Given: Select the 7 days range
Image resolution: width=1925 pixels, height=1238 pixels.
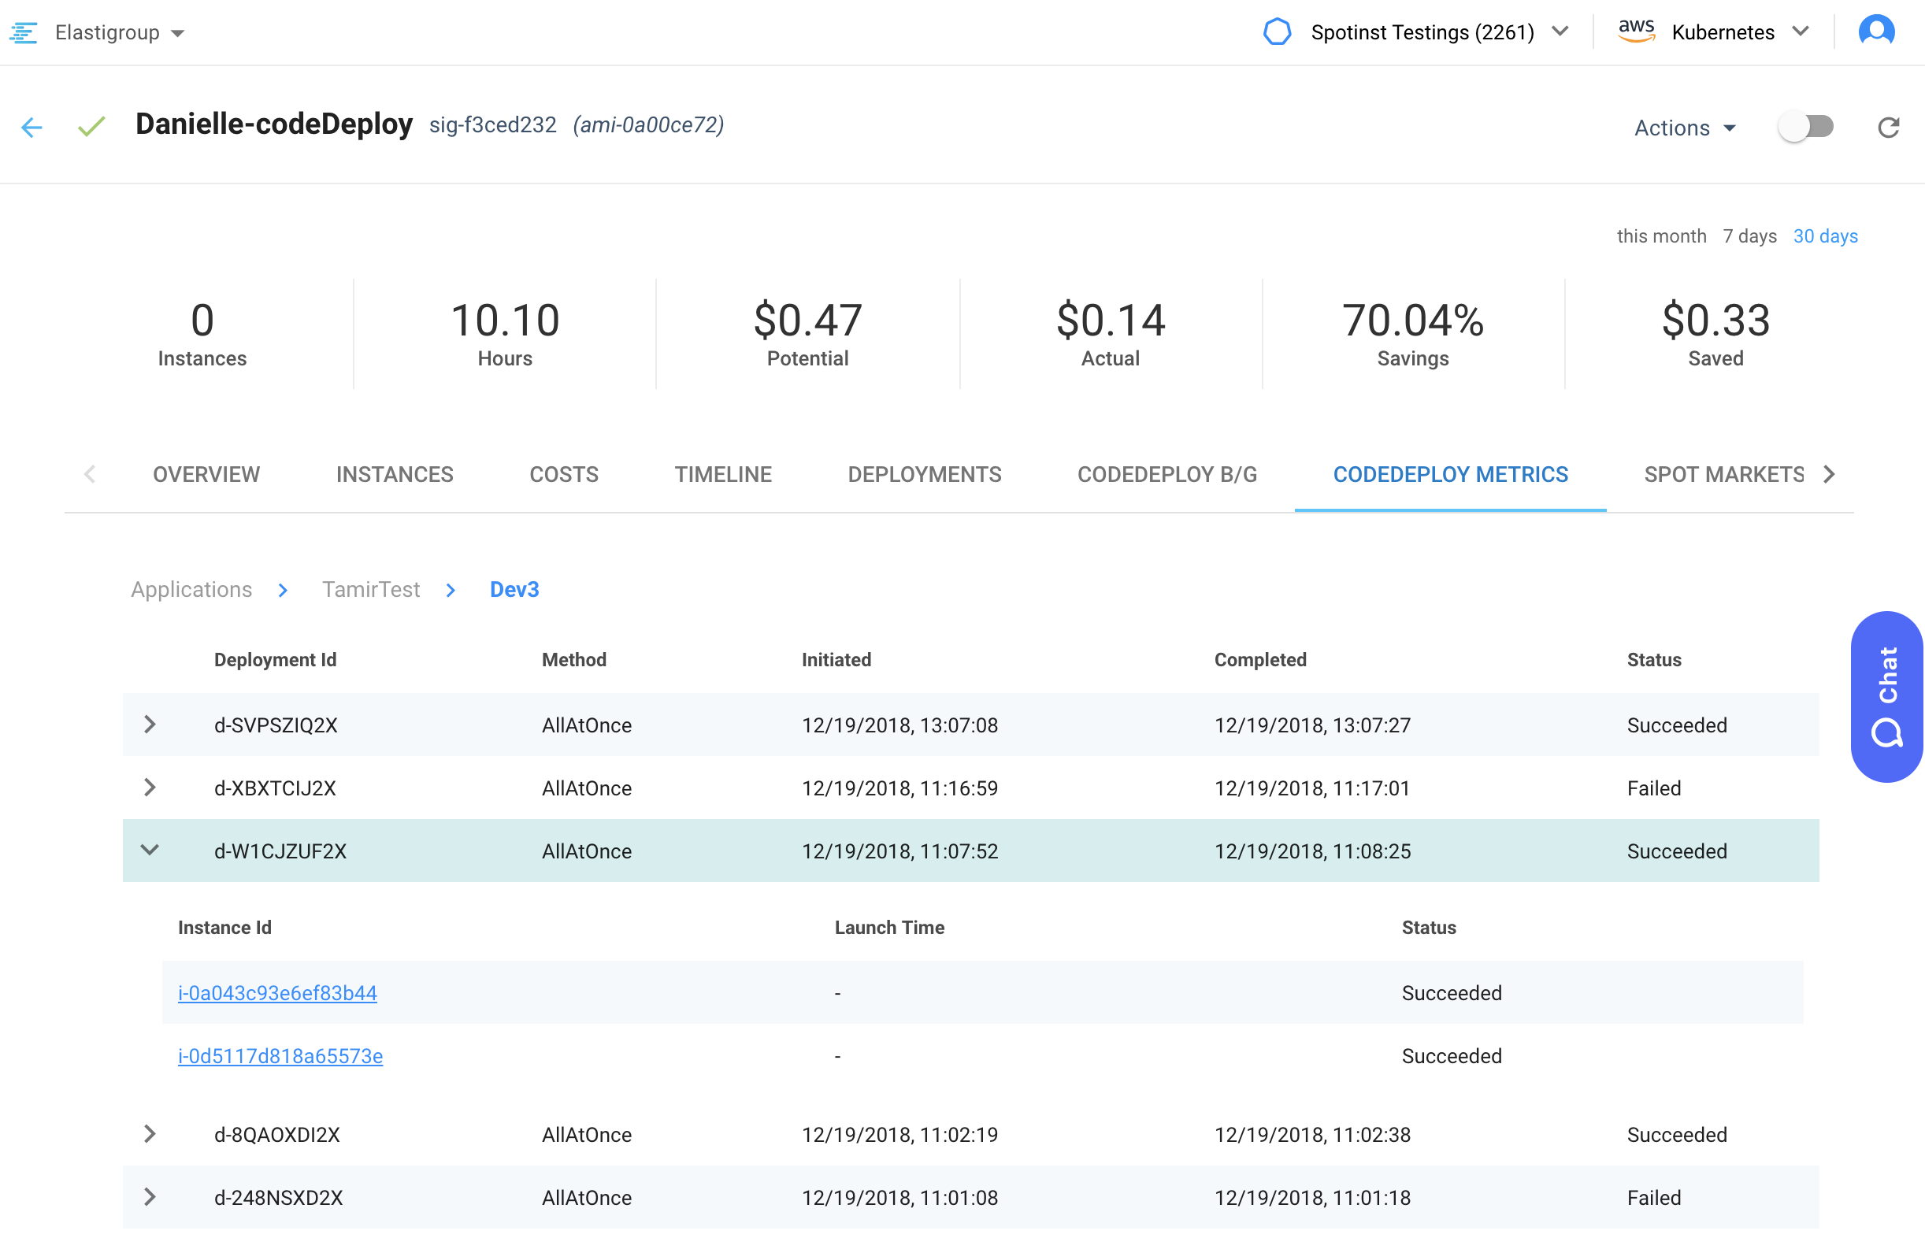Looking at the screenshot, I should point(1749,236).
